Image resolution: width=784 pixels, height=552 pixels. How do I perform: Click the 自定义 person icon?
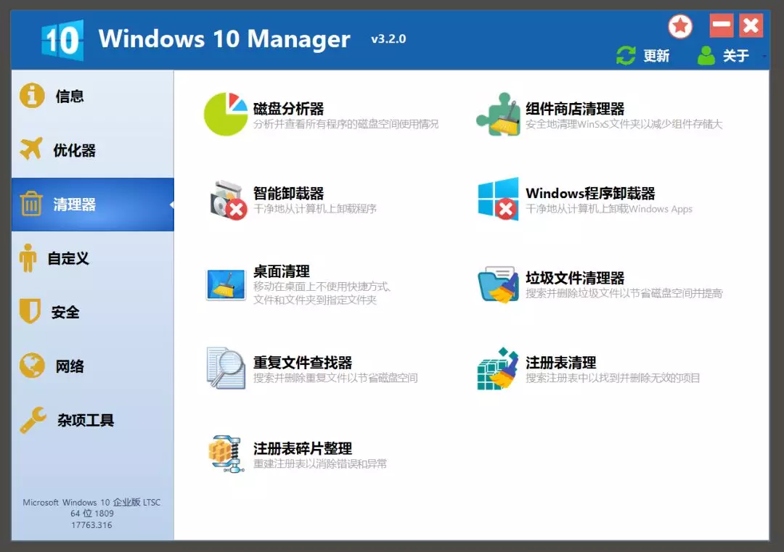click(x=28, y=258)
